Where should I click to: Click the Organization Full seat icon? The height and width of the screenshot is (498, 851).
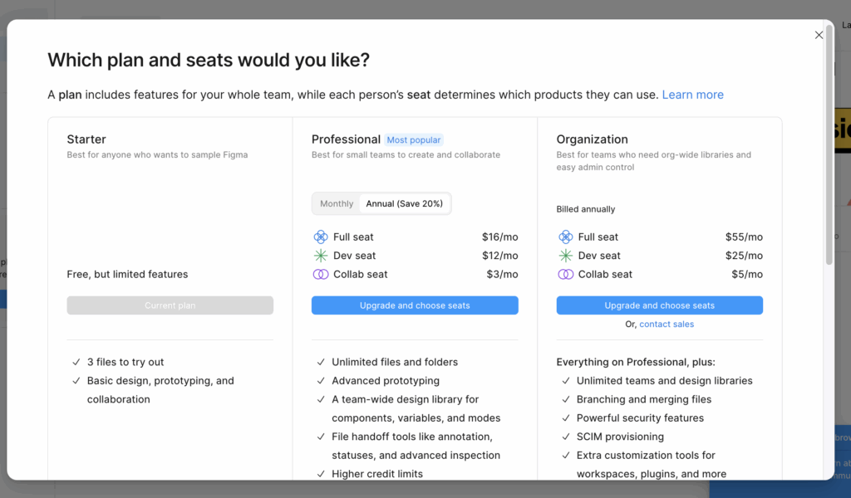click(x=566, y=237)
